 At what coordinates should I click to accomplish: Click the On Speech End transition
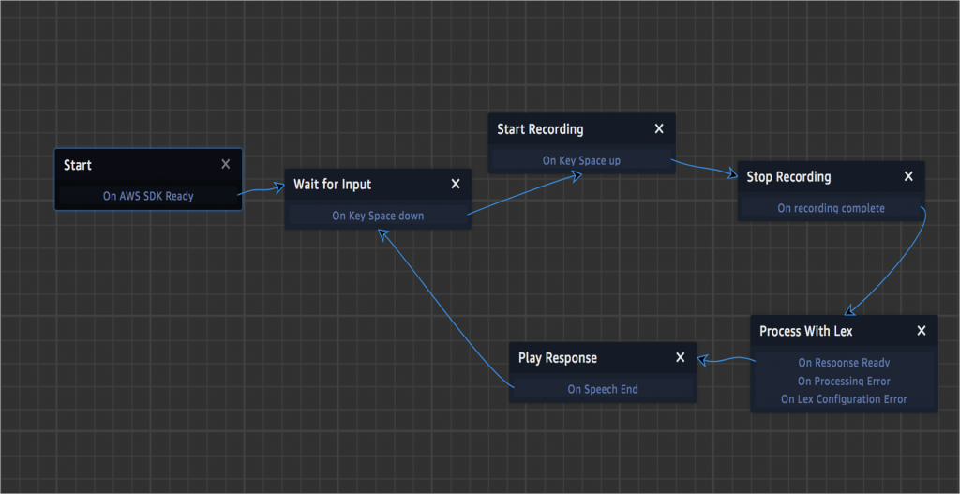click(603, 389)
